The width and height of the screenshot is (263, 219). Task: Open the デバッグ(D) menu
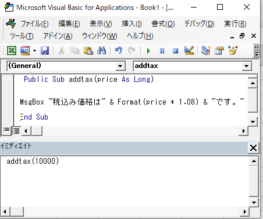point(199,24)
